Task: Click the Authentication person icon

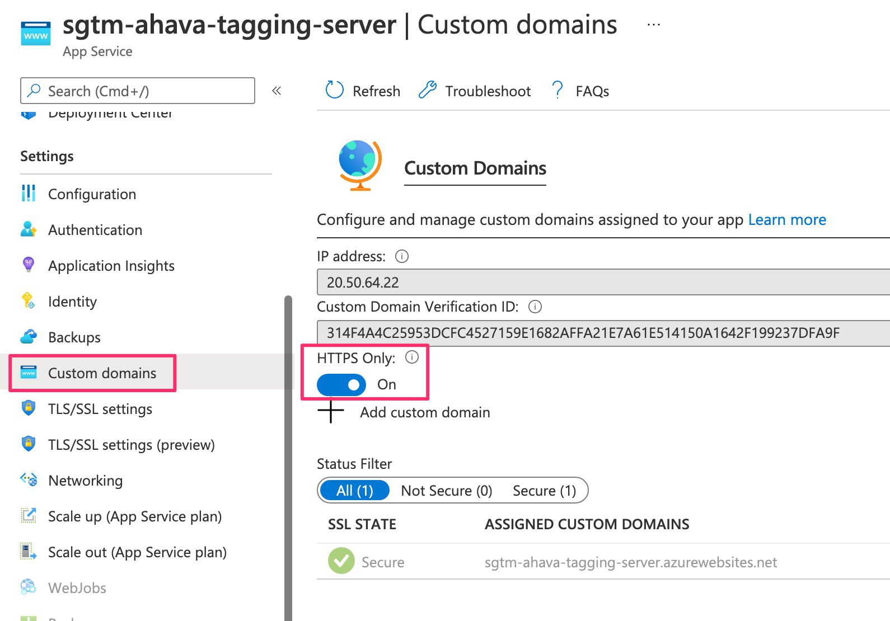Action: coord(29,229)
